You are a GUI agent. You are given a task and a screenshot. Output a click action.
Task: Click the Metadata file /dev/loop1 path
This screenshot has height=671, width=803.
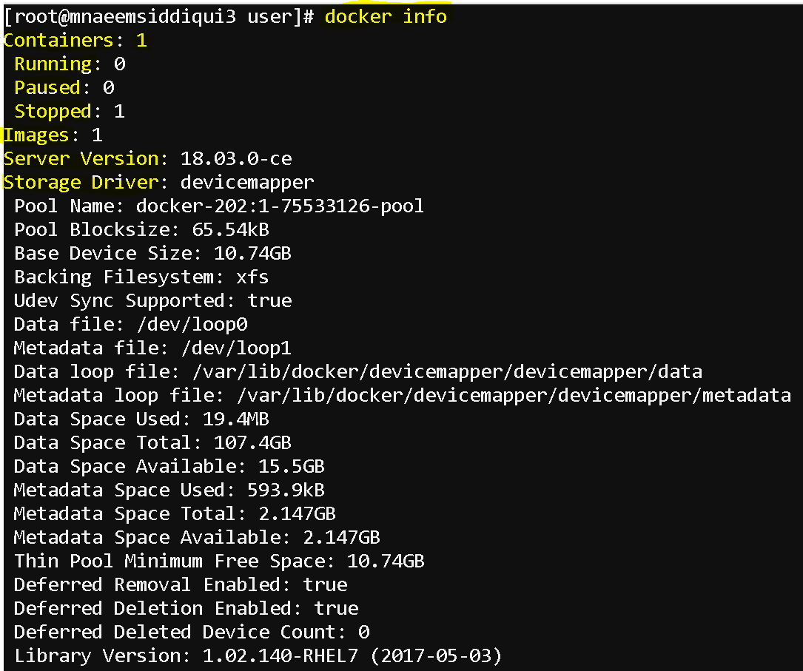pyautogui.click(x=237, y=348)
